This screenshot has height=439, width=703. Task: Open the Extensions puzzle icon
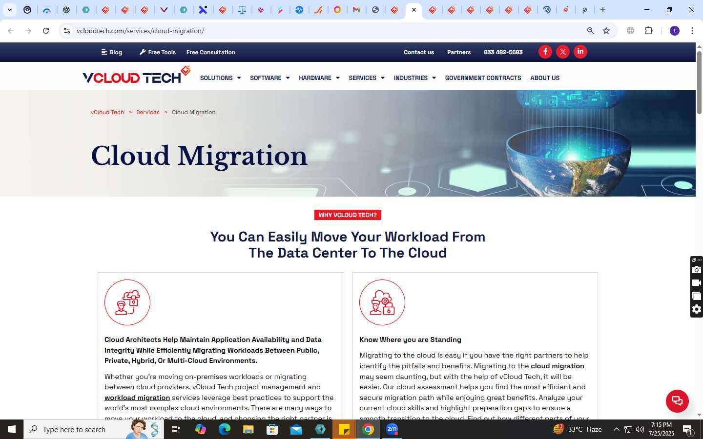point(648,31)
